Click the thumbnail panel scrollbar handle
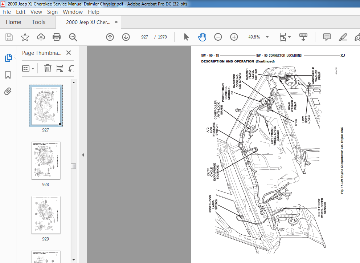360x263 pixels. click(73, 166)
